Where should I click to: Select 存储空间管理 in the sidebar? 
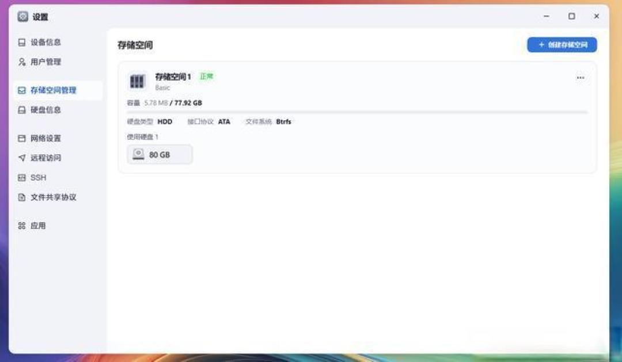point(58,90)
